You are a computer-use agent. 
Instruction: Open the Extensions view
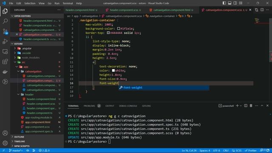coord(5,62)
